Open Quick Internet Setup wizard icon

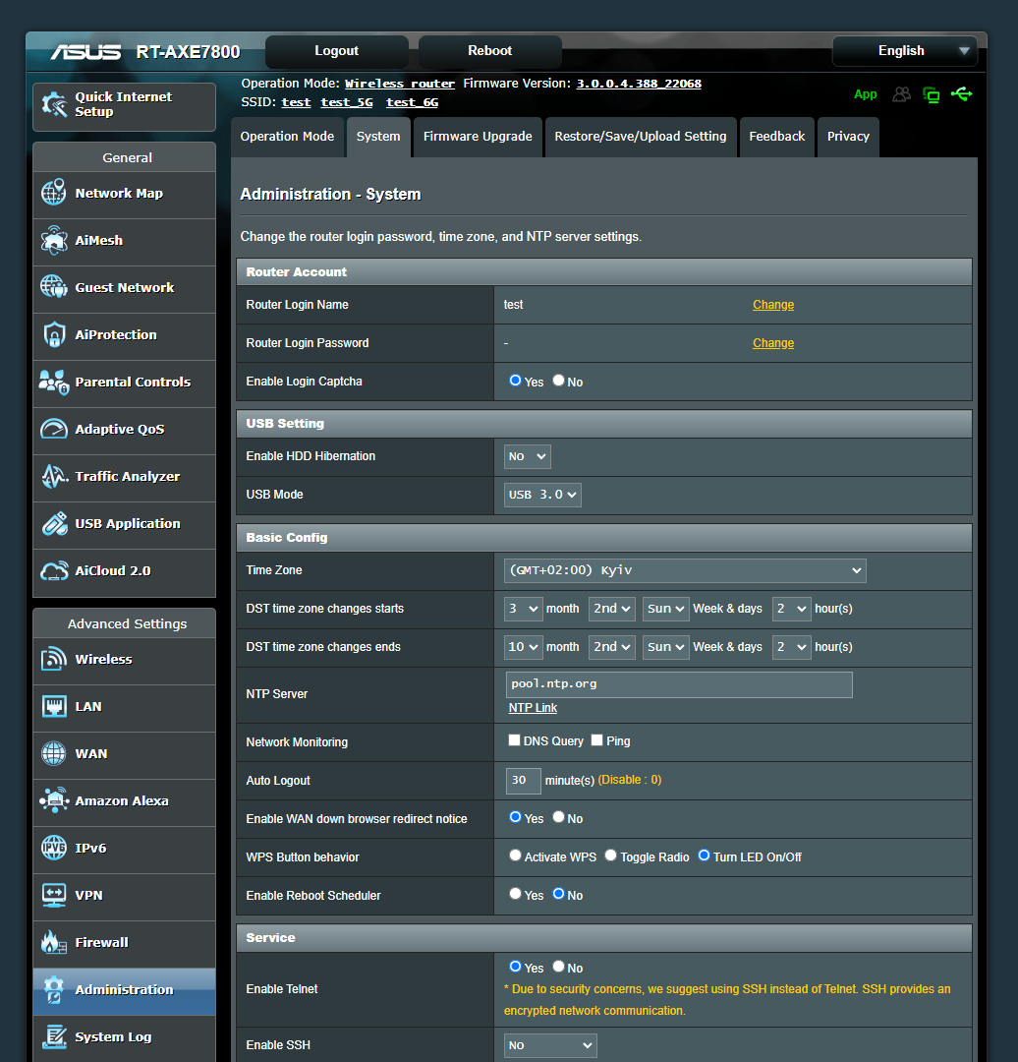(54, 104)
